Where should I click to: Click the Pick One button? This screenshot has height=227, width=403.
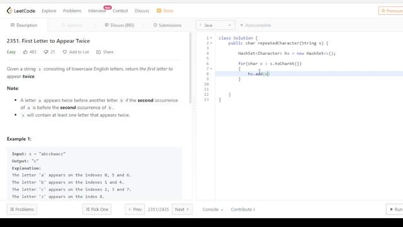tap(97, 209)
